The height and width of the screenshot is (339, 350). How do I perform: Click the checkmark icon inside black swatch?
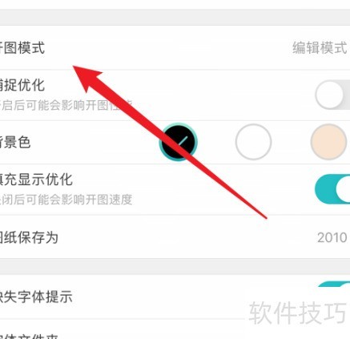click(x=182, y=142)
